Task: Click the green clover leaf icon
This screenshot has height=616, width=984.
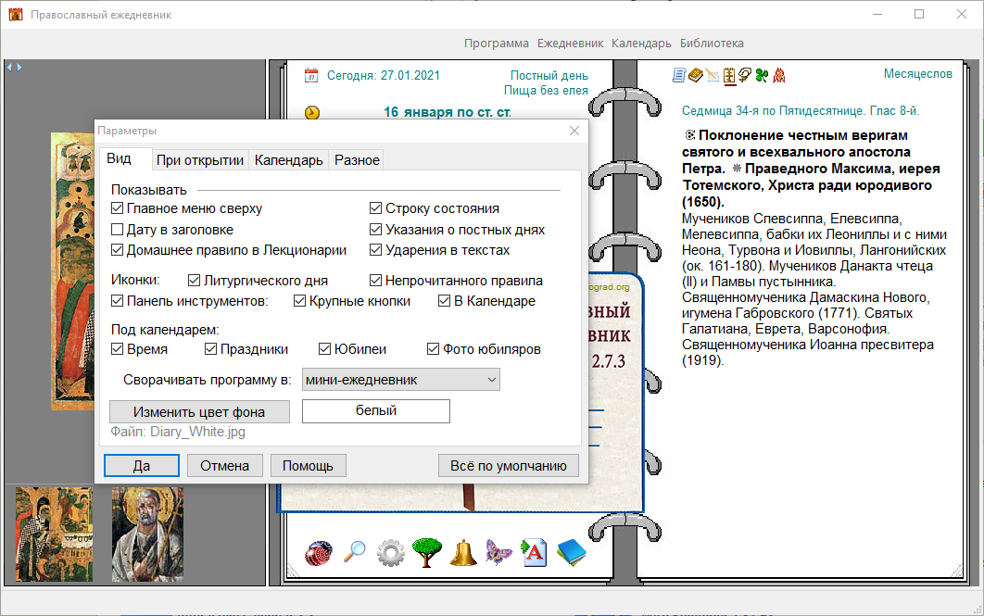Action: coord(762,76)
